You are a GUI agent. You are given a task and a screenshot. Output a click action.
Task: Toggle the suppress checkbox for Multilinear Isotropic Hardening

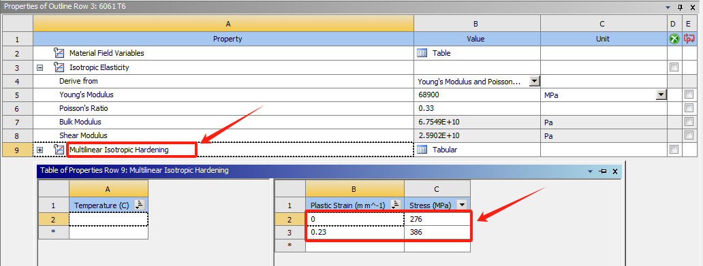(x=674, y=150)
